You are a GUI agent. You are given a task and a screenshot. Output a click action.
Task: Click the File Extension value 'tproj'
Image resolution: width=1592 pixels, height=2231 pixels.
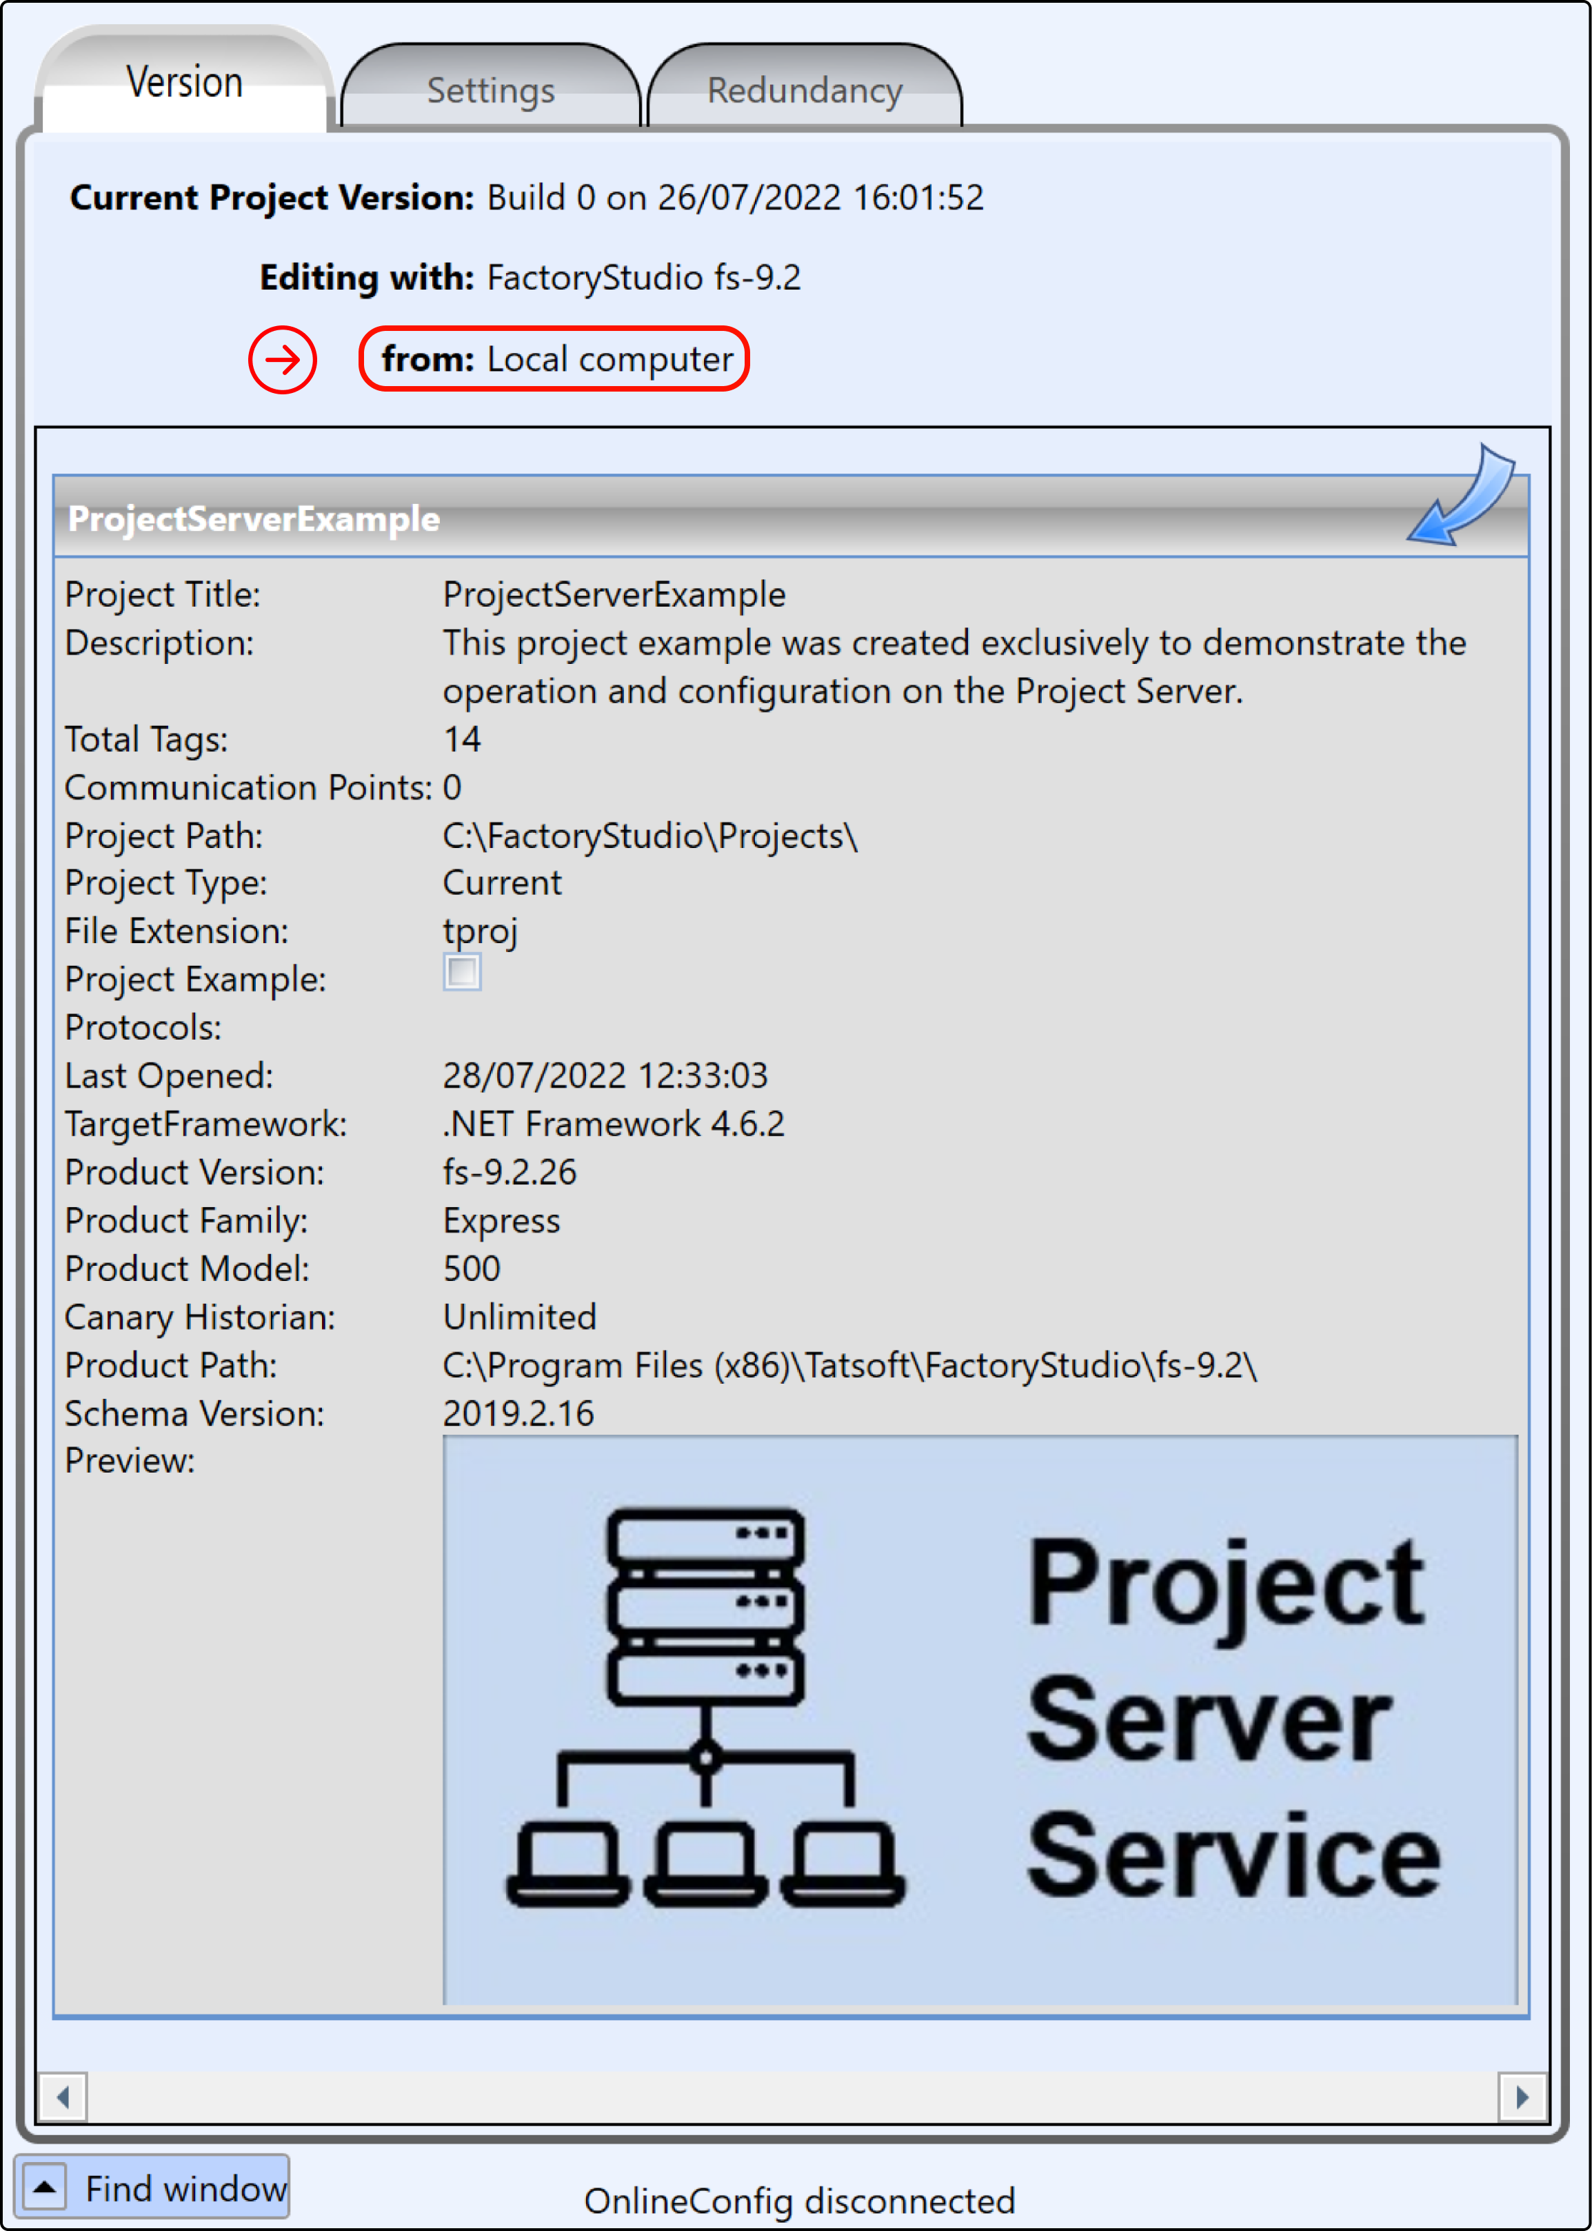(x=481, y=931)
